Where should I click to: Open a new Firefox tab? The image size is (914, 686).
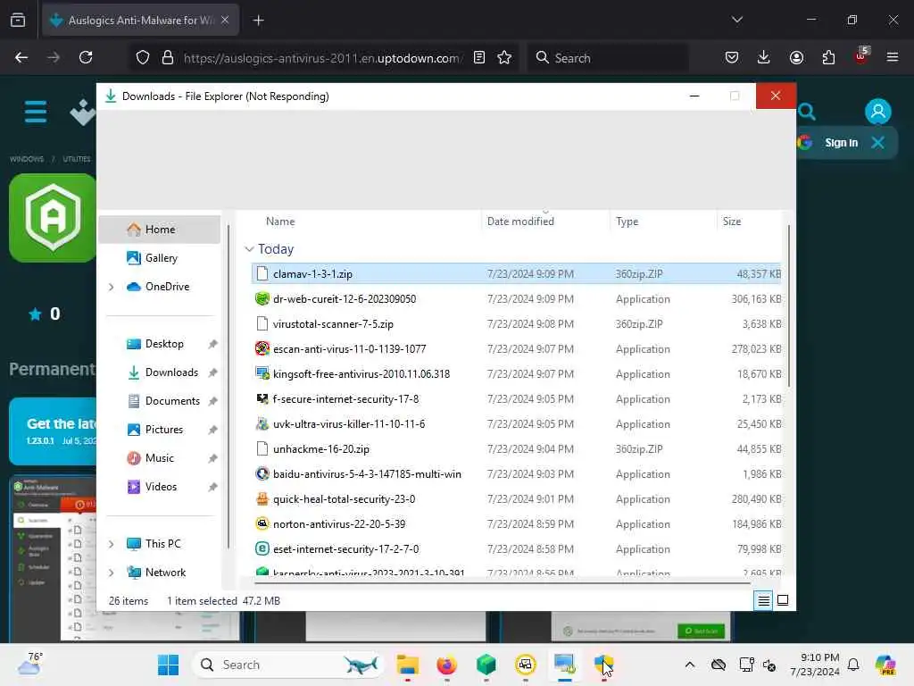click(x=258, y=21)
